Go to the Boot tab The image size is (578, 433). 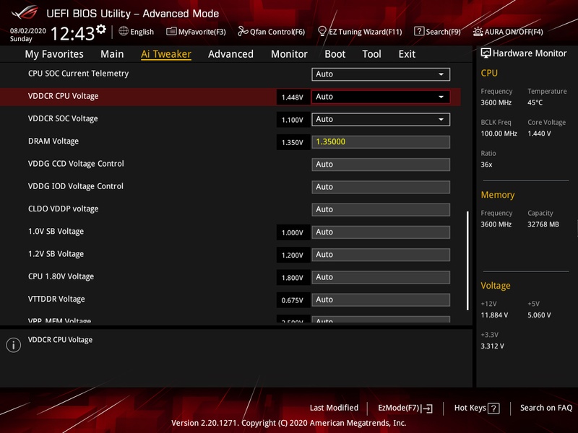click(x=335, y=54)
